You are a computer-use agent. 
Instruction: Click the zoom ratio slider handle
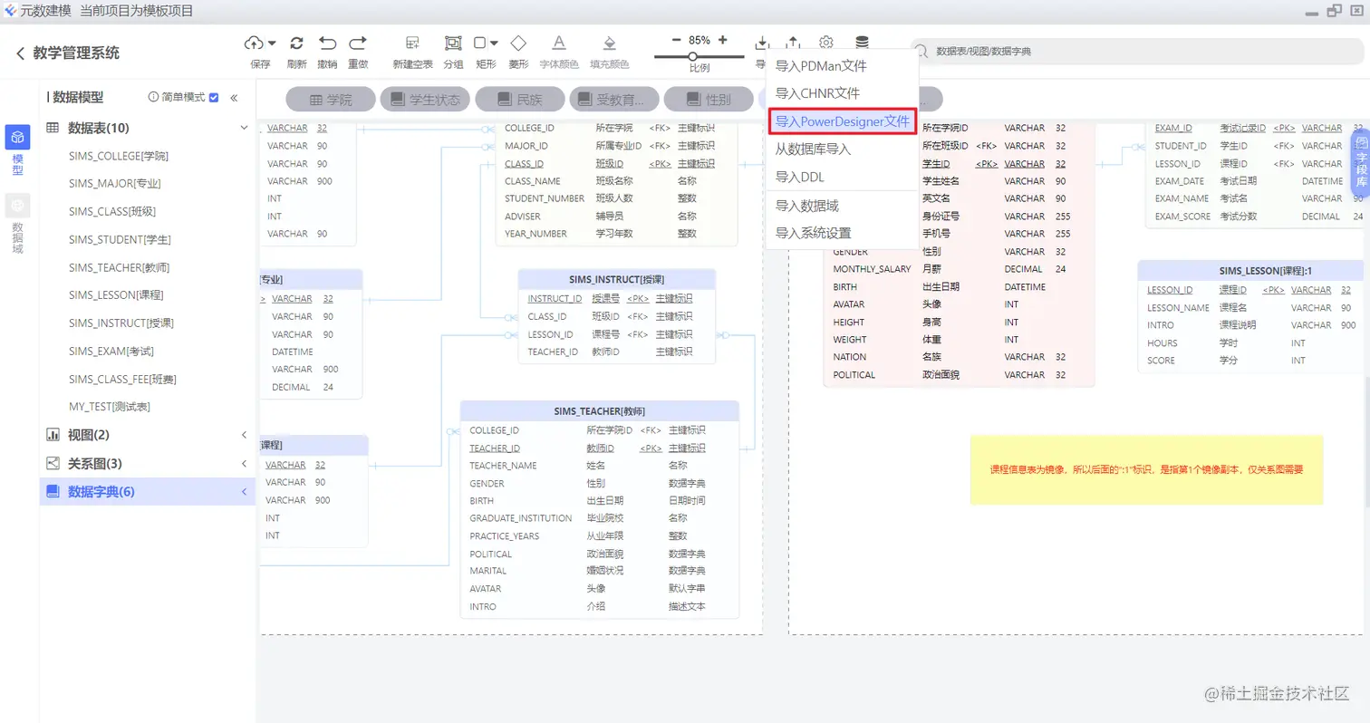(x=693, y=56)
